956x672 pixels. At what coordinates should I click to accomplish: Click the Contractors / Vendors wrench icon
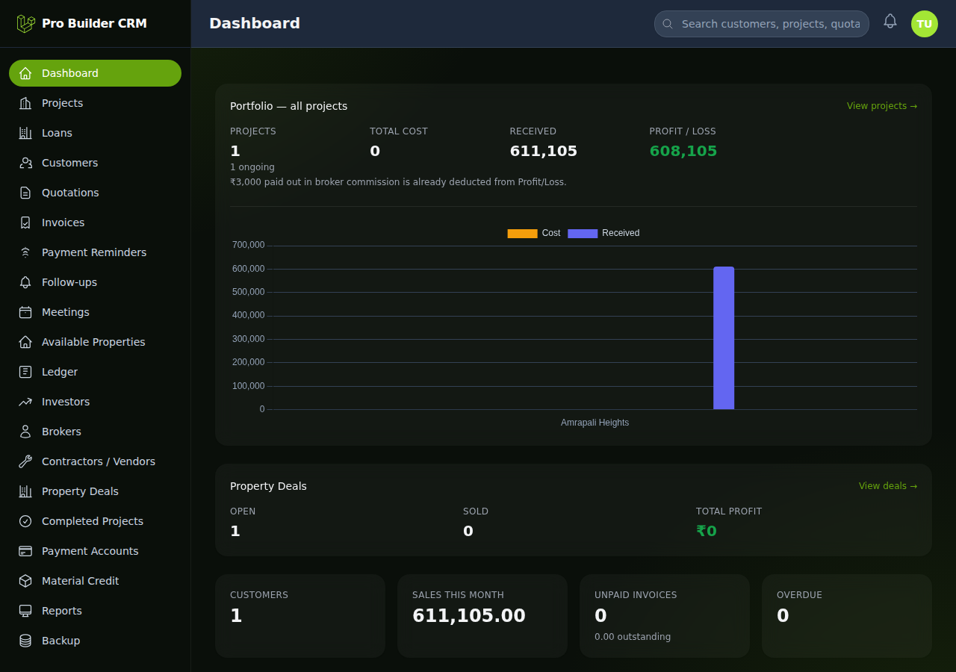(x=25, y=461)
